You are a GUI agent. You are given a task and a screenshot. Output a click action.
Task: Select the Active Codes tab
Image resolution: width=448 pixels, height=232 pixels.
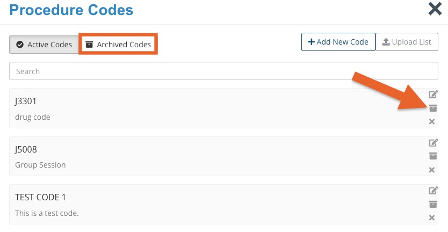pos(44,44)
